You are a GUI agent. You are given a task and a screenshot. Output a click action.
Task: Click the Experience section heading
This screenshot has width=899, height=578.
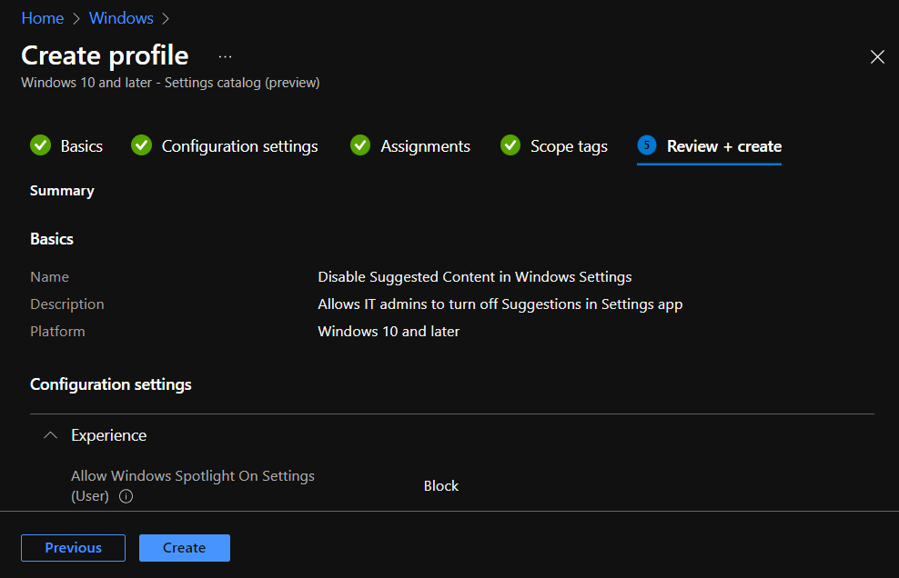click(x=109, y=435)
